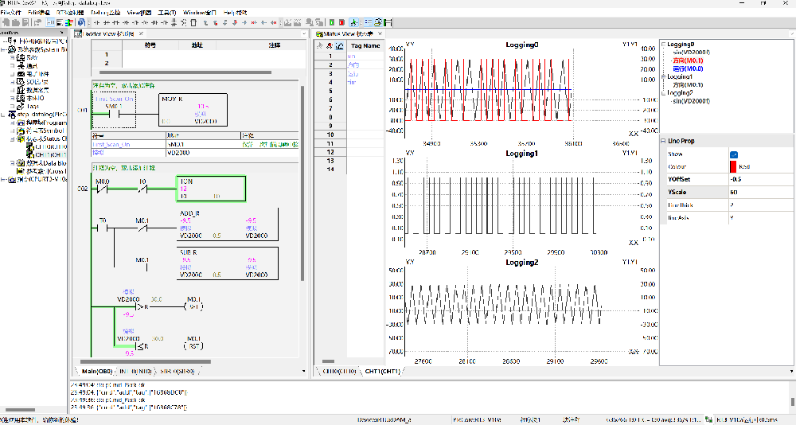Collapse the Logging1 node in the chart legend
Viewport: 796px width, 425px height.
[662, 77]
